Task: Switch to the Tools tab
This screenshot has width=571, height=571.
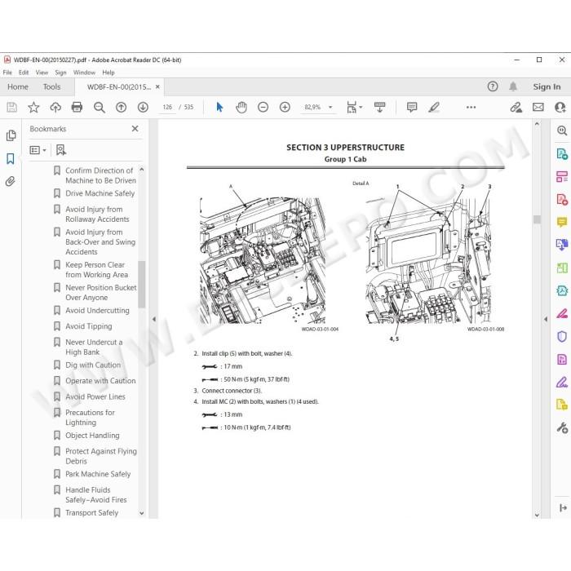Action: [51, 86]
